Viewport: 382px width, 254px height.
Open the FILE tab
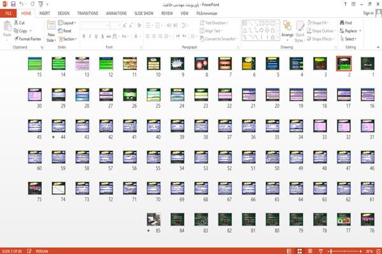[x=8, y=13]
